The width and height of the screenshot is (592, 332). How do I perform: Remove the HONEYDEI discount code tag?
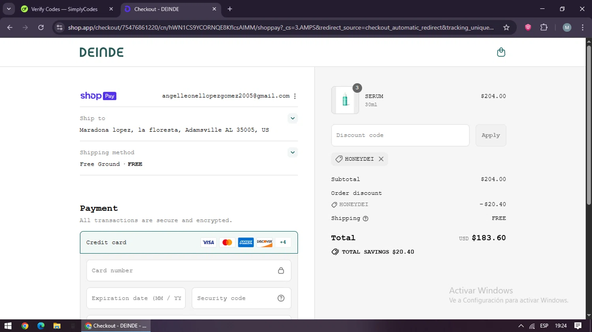(381, 159)
